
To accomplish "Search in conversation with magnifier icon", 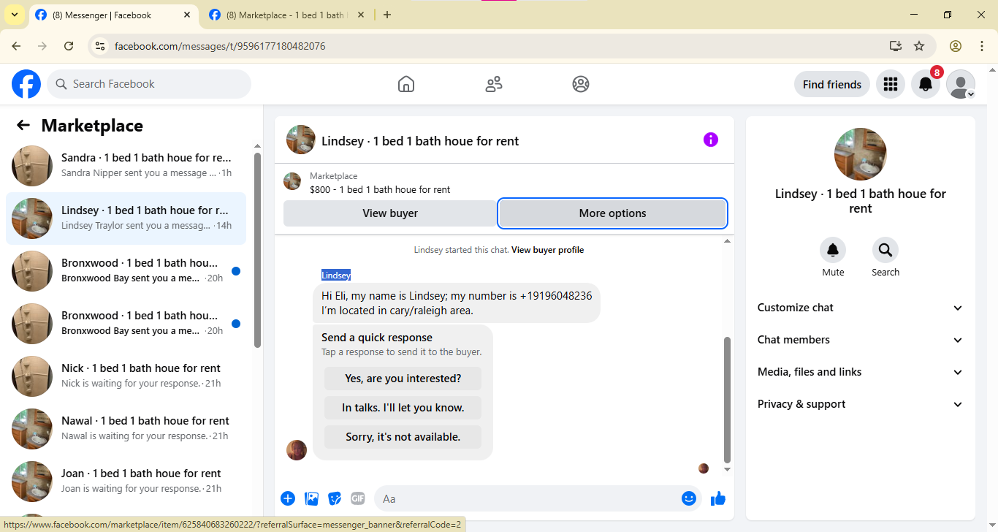I will tap(885, 251).
